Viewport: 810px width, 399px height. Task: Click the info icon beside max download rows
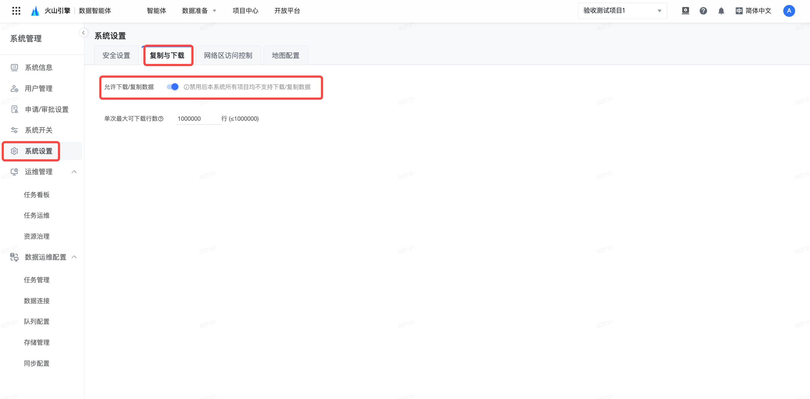[x=161, y=119]
